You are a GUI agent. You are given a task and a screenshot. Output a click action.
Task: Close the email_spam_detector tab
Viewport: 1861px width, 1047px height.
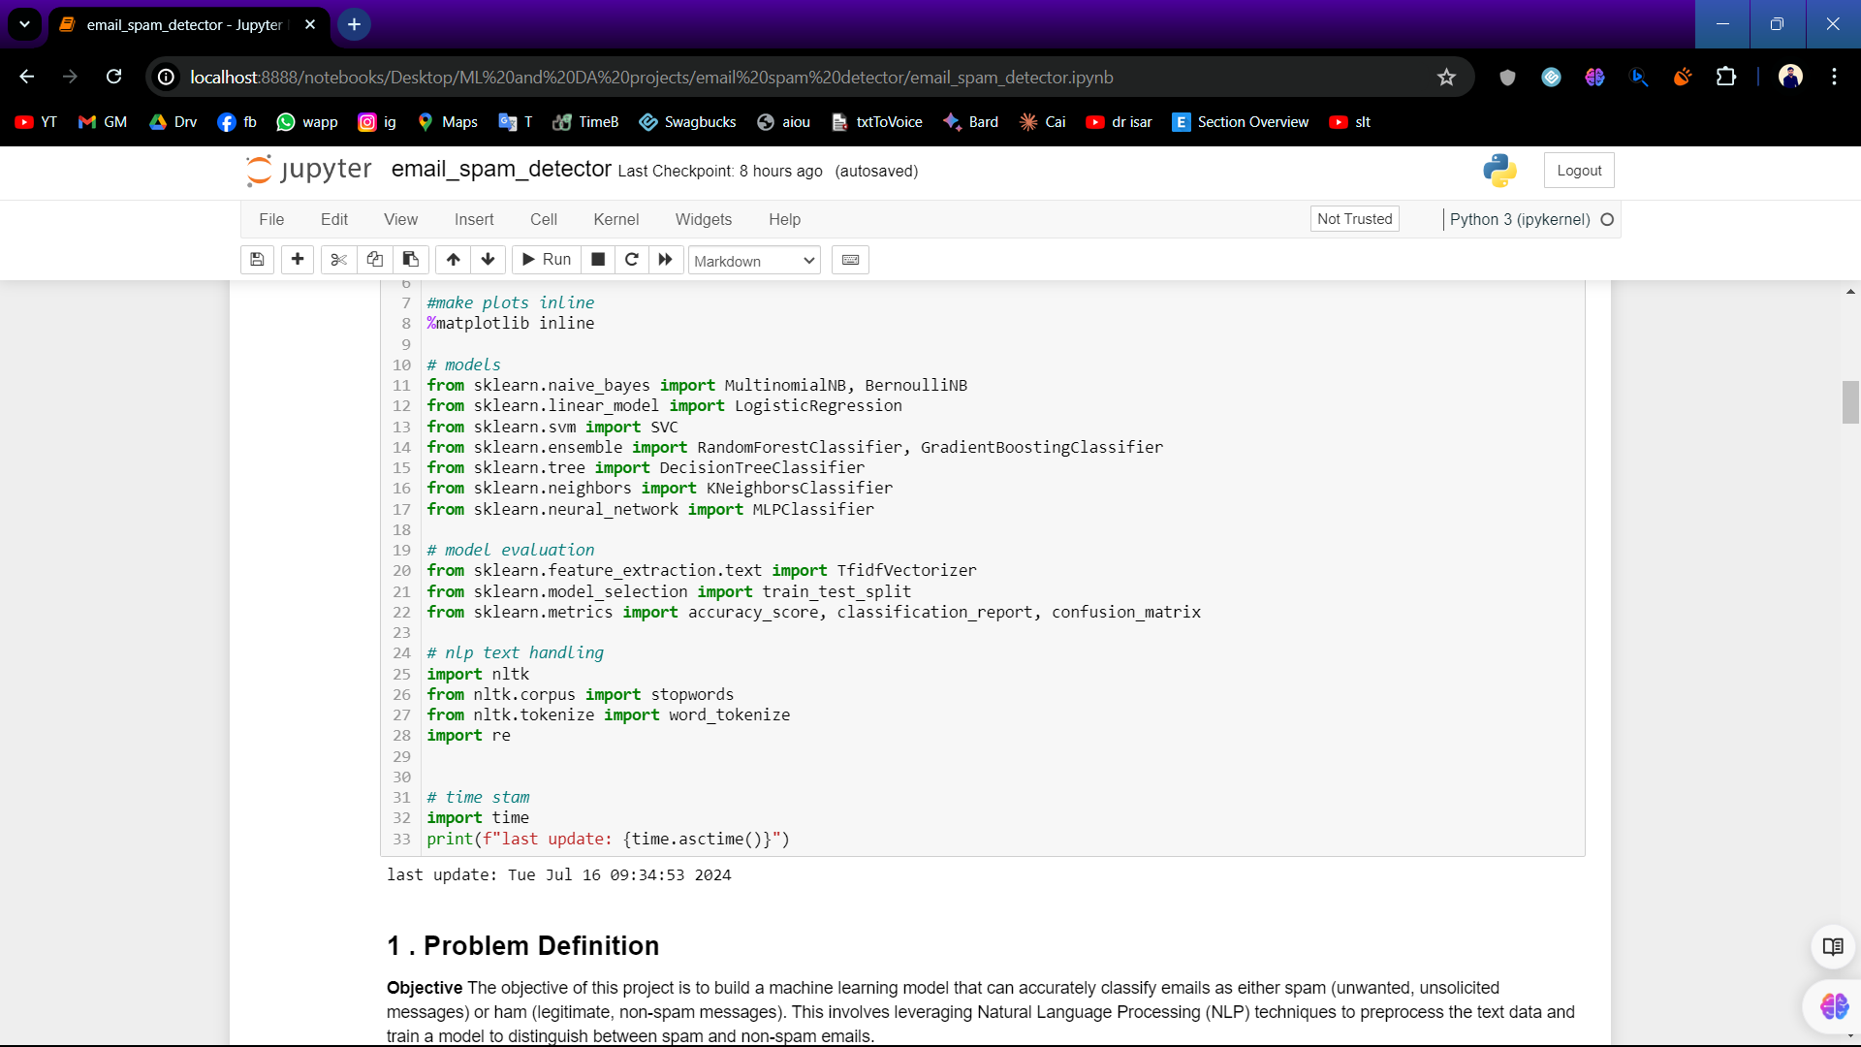point(310,24)
